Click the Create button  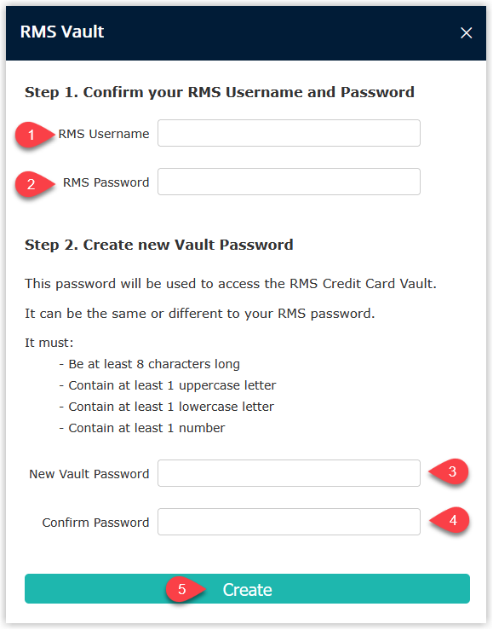tap(247, 589)
